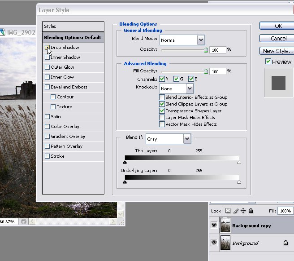Hide the Background copy layer via eye icon
This screenshot has height=261, width=294.
(214, 226)
